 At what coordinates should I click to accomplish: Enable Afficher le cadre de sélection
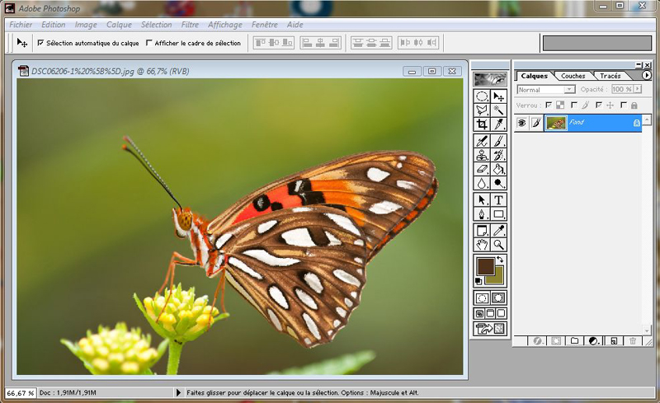pyautogui.click(x=149, y=43)
